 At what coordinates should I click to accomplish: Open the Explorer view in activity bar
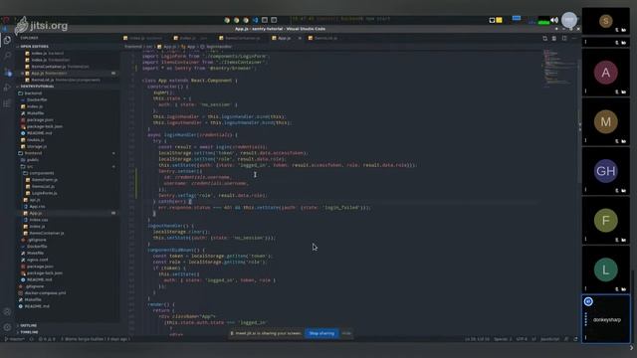coord(7,40)
